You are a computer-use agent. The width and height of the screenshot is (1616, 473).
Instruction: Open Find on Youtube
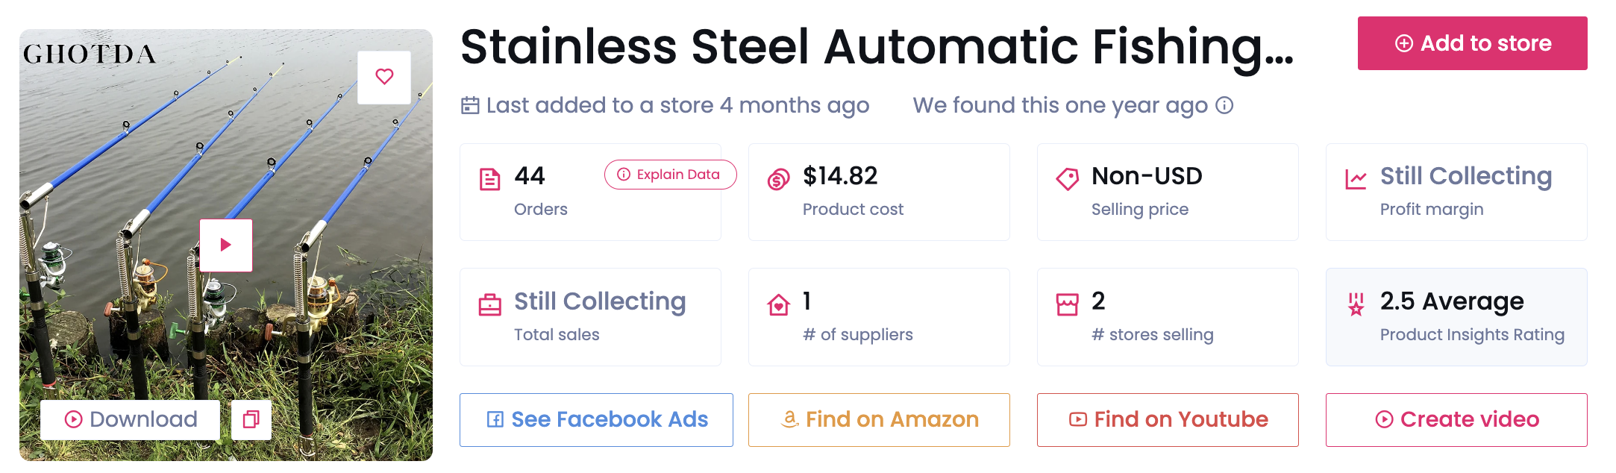[1168, 419]
